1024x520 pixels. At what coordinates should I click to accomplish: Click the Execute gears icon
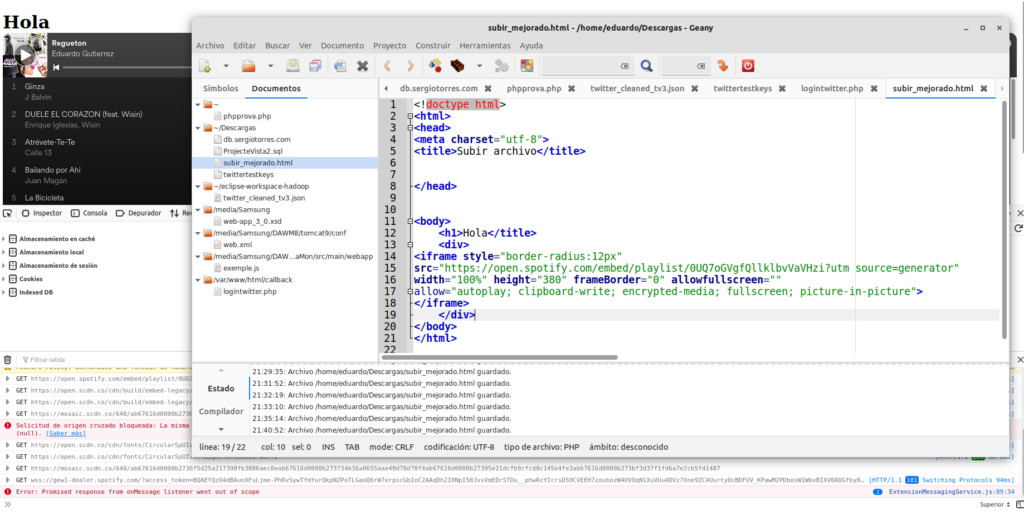[x=502, y=66]
